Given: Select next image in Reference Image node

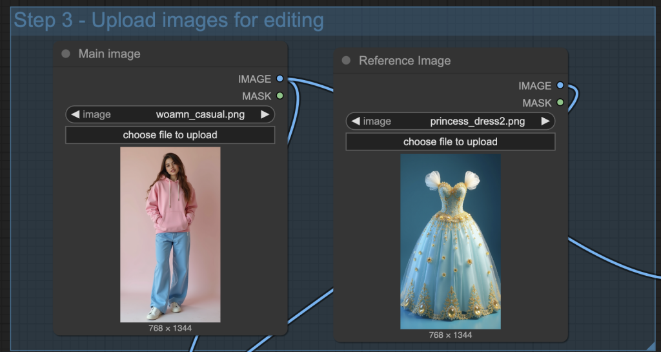Looking at the screenshot, I should point(545,121).
